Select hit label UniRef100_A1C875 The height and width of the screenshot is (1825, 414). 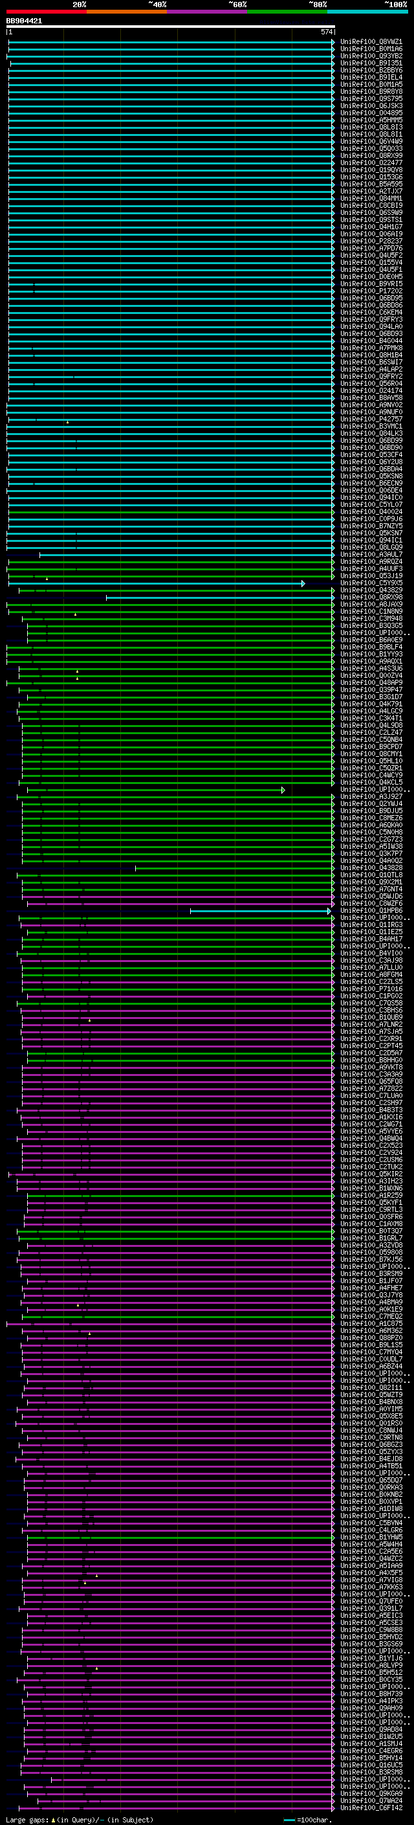pos(371,1323)
